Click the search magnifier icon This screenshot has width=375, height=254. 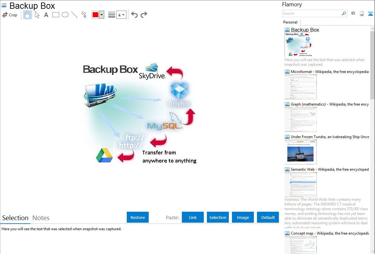[344, 13]
